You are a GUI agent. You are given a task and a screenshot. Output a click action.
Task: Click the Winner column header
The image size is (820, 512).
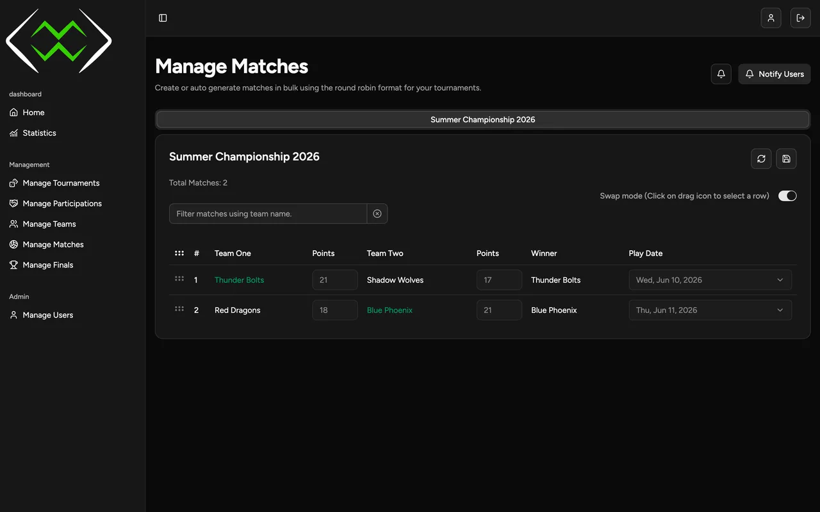544,253
